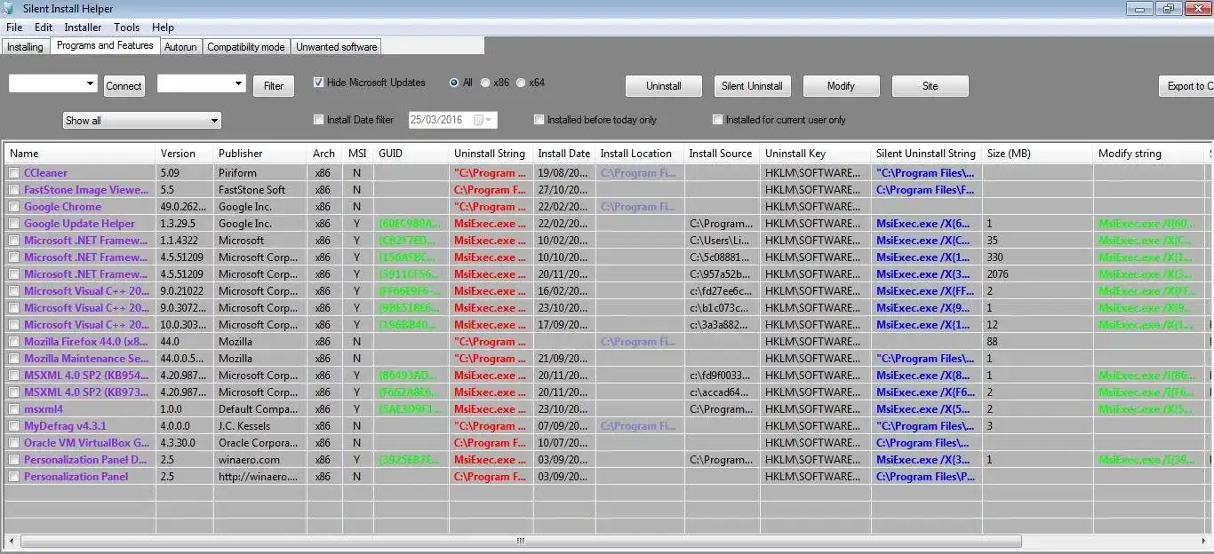The image size is (1214, 554).
Task: Click the Default Compa... publisher cell
Action: point(259,409)
